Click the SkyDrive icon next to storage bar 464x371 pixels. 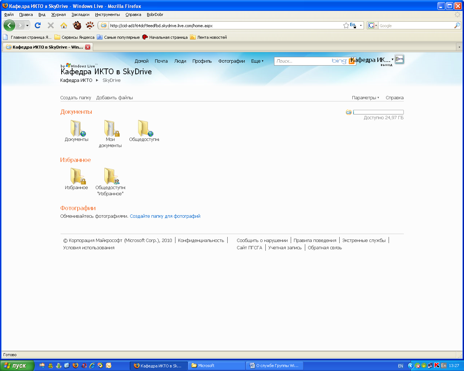coord(349,112)
